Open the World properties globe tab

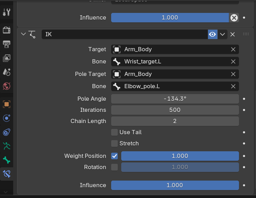click(x=6, y=86)
